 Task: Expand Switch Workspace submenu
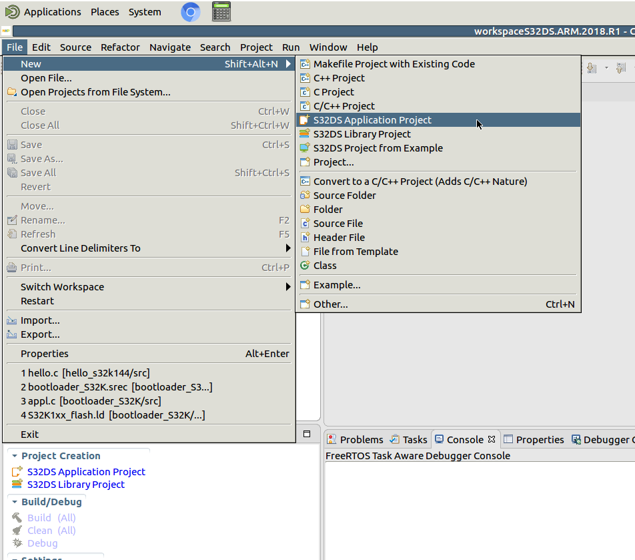pos(149,287)
